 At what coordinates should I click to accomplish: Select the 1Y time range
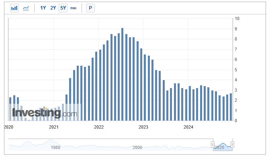pos(43,8)
